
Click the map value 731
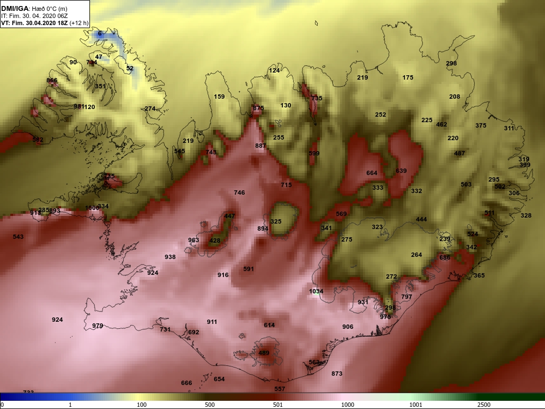click(165, 329)
